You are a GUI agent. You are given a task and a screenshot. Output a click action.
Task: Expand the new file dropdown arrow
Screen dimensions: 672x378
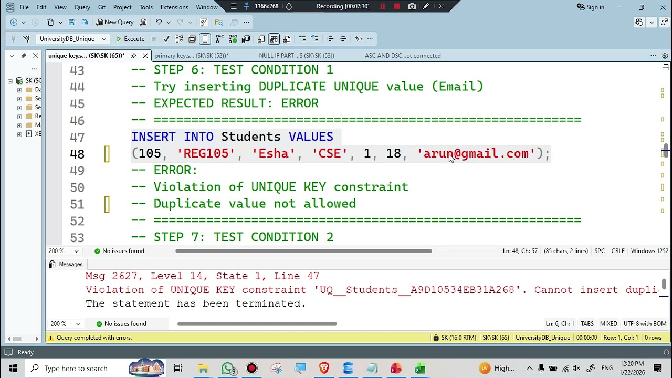click(x=60, y=22)
